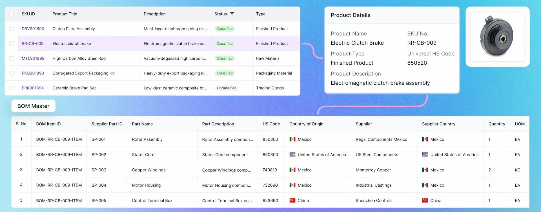Click the Electromagnetic clutch brake assembly description

pos(380,83)
